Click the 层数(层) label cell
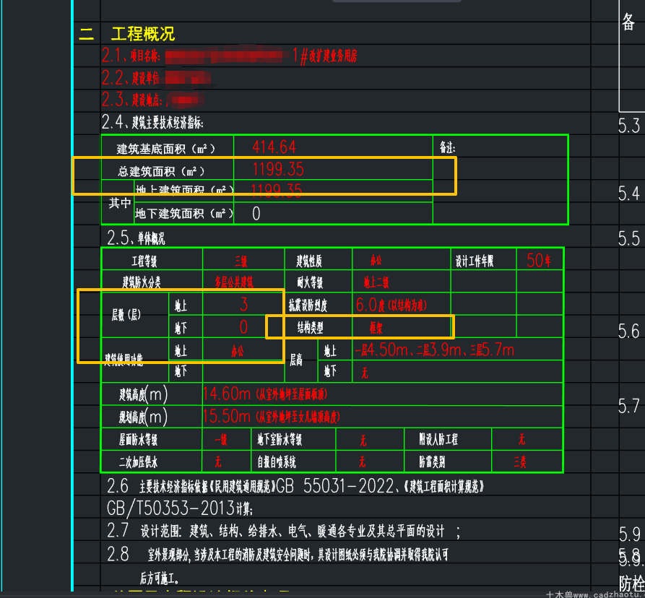 [x=135, y=315]
